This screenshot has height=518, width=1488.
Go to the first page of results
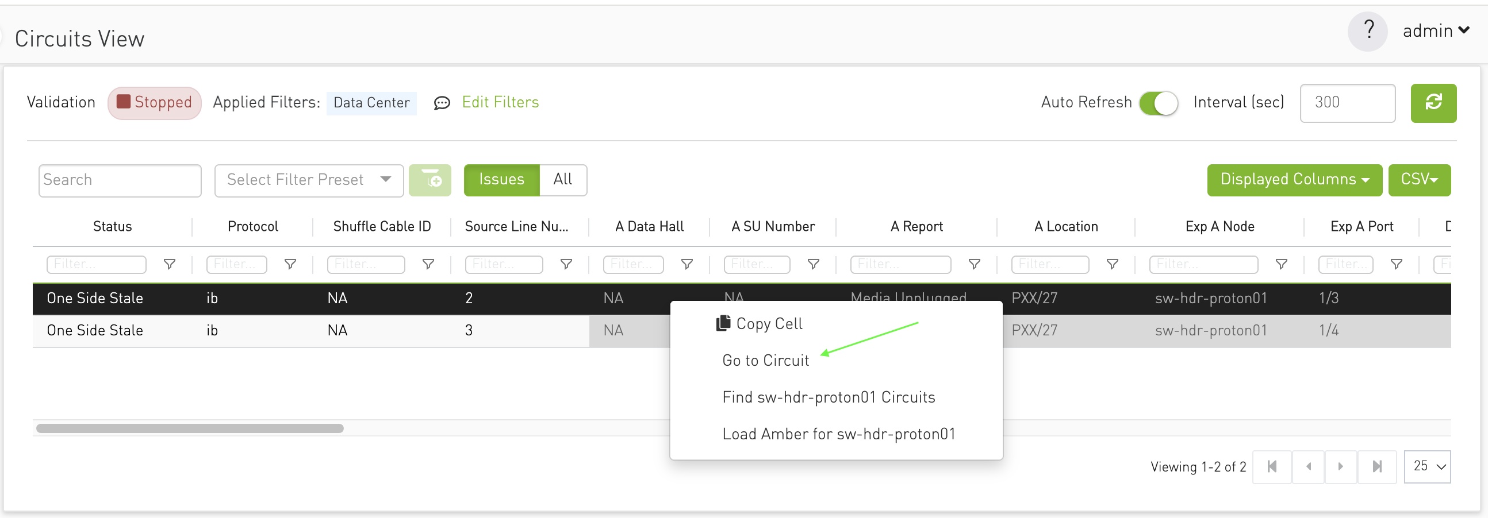coord(1272,466)
